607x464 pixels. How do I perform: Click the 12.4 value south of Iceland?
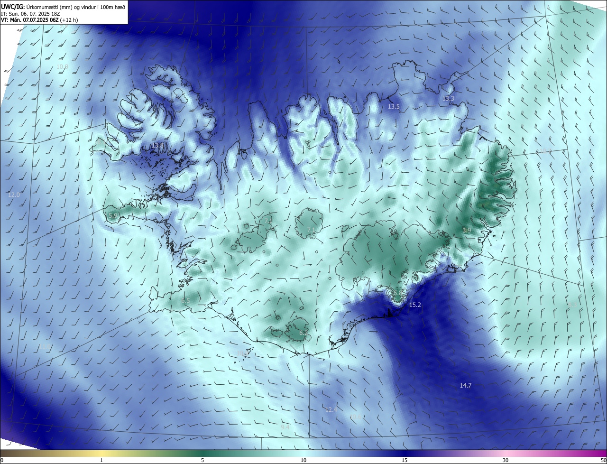coord(331,409)
